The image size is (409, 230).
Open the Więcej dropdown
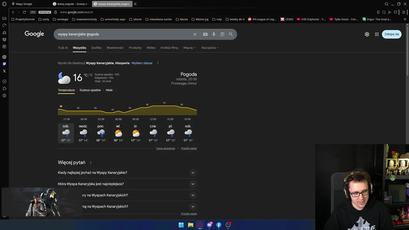[189, 48]
